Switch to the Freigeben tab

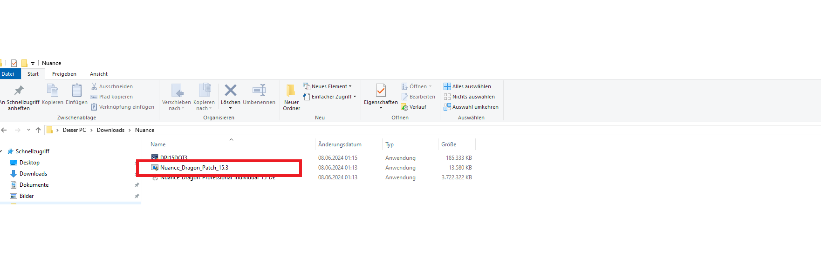pos(64,74)
